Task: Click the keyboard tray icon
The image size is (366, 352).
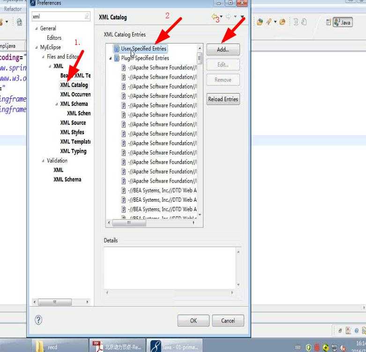Action: coord(298,348)
